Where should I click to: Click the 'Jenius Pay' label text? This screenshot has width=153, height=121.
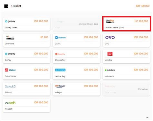click(x=60, y=76)
